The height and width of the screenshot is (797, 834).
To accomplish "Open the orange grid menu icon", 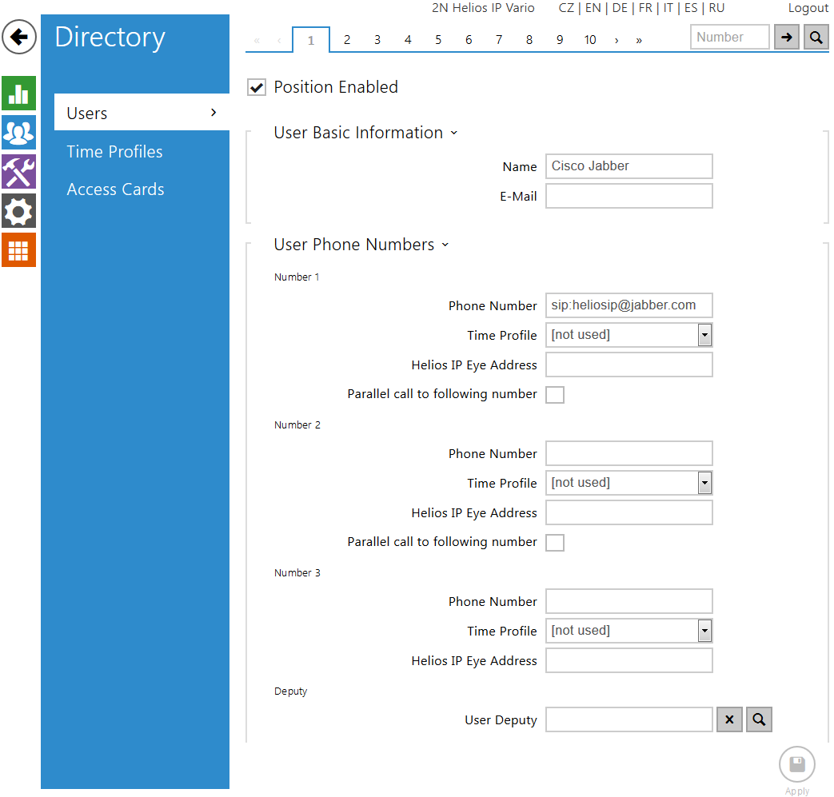I will coord(18,250).
